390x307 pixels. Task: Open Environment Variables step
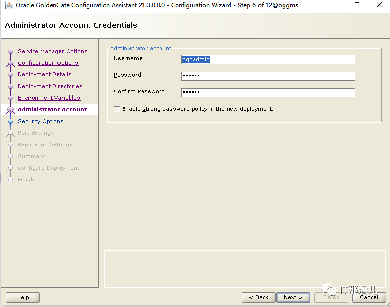pyautogui.click(x=49, y=98)
